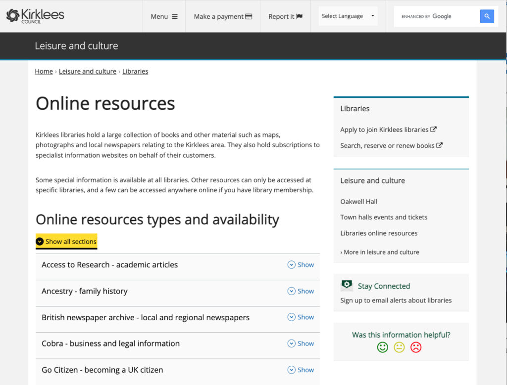Open Make a payment with card icon
507x385 pixels.
click(x=223, y=16)
